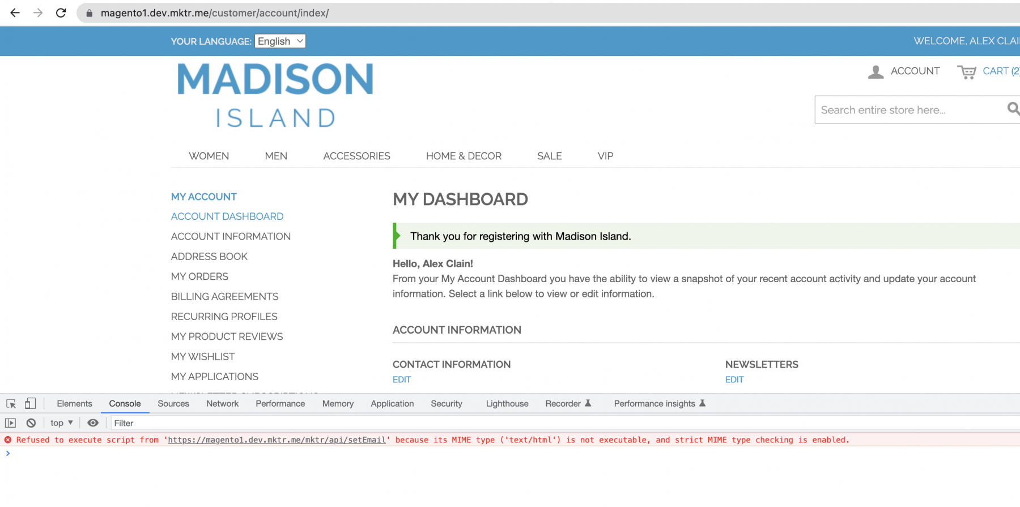Image resolution: width=1020 pixels, height=507 pixels.
Task: Show the console sidebar panel
Action: [10, 423]
